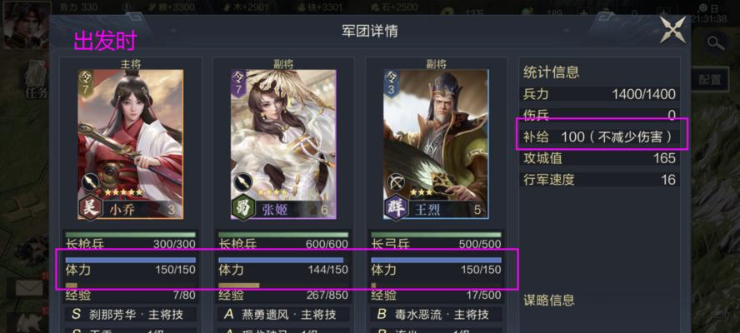This screenshot has width=740, height=333.
Task: Click the 吴 faction badge on 小乔
Action: click(x=90, y=207)
